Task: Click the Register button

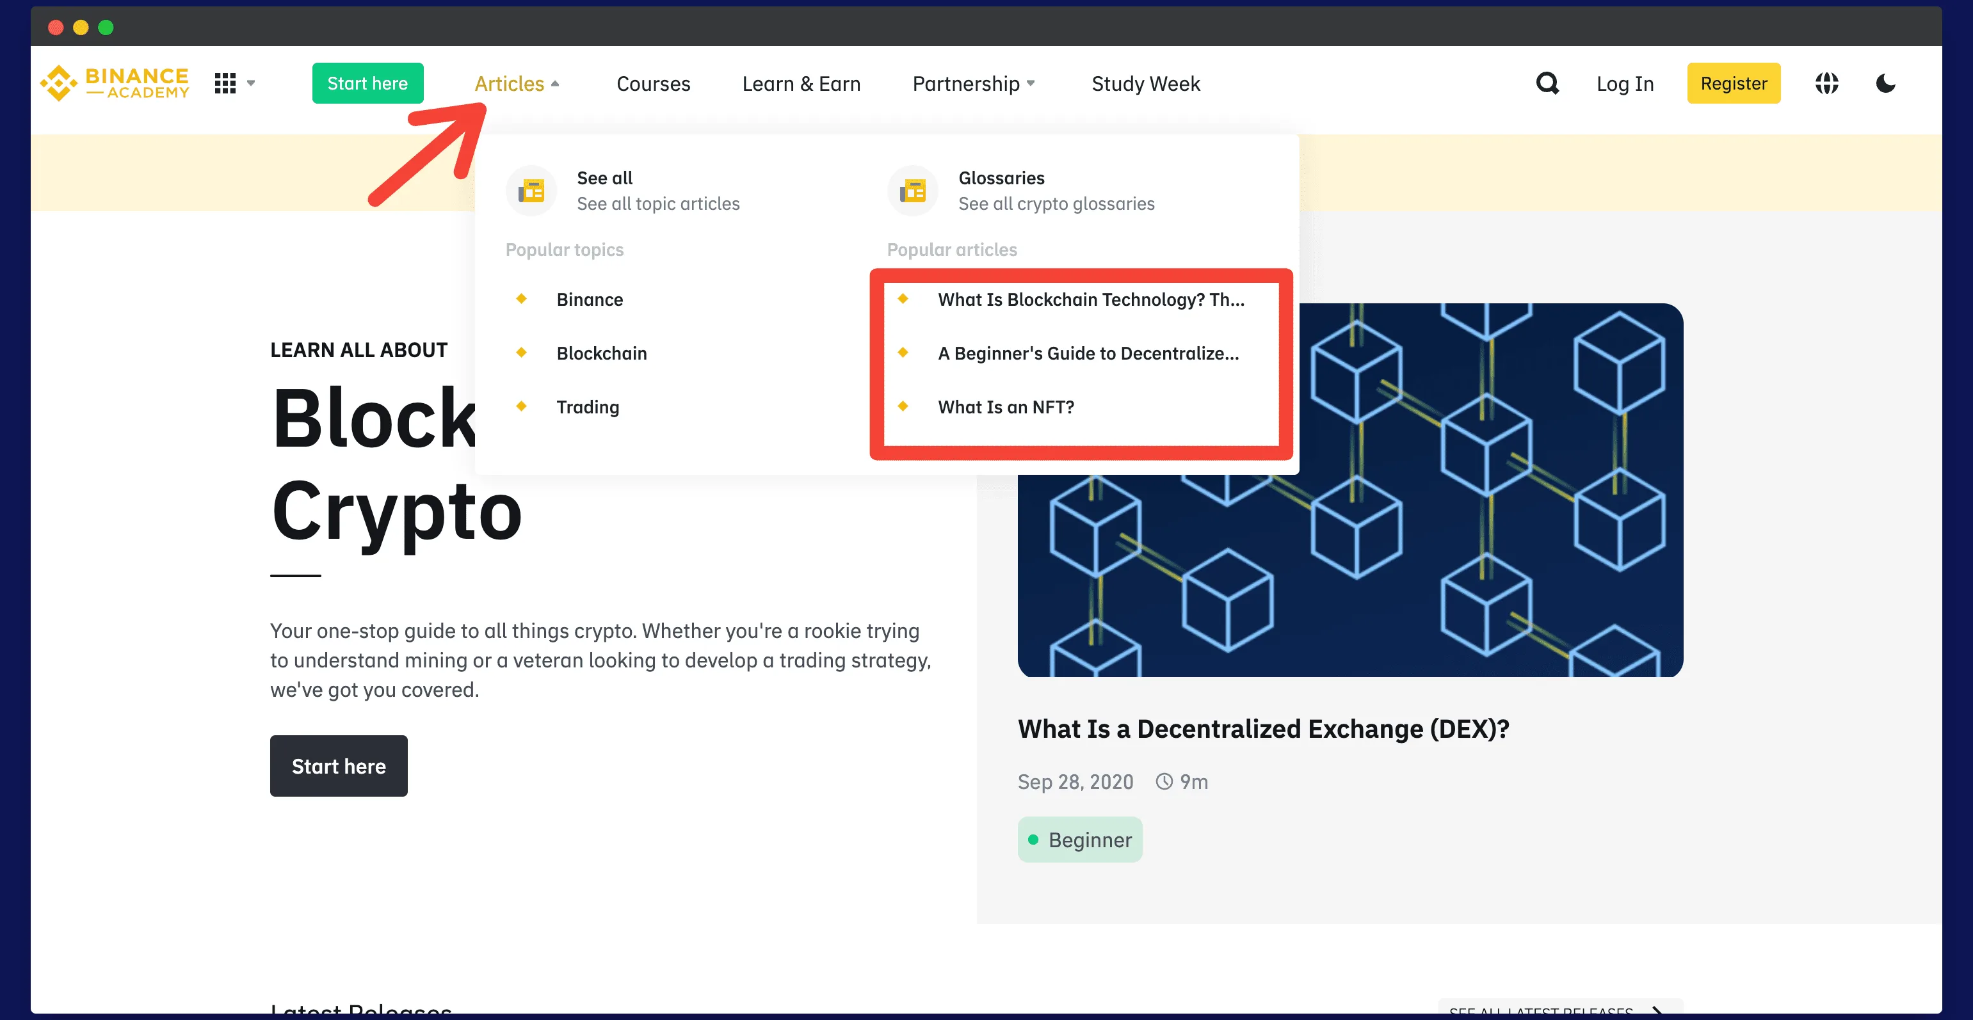Action: 1734,83
